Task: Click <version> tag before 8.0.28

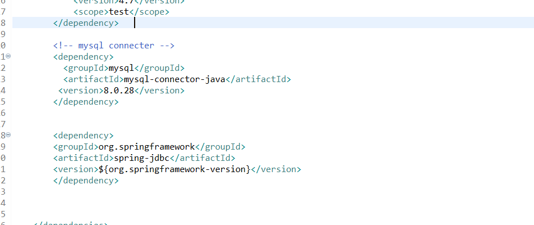Action: tap(81, 91)
